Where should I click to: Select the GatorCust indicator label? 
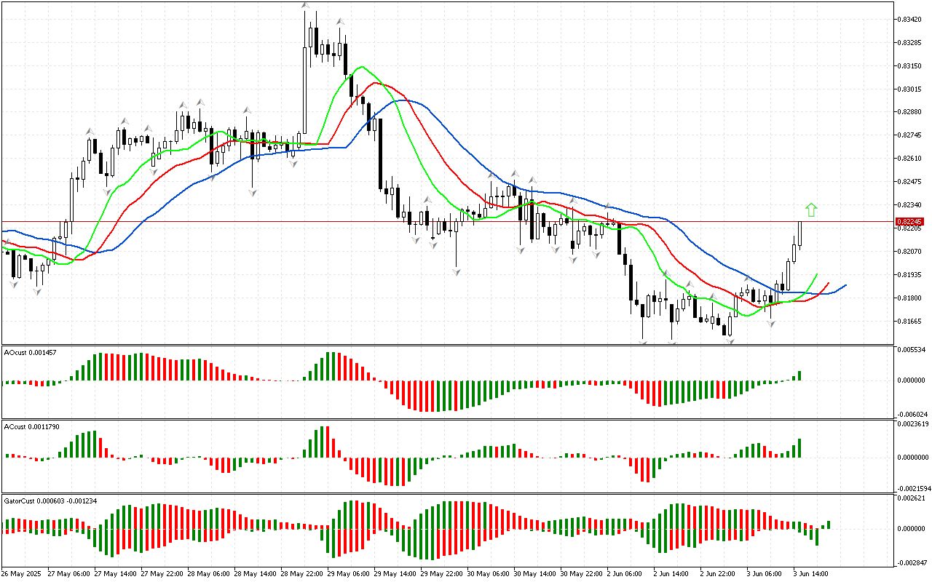tap(50, 501)
